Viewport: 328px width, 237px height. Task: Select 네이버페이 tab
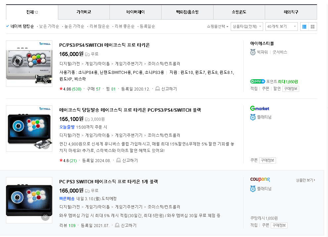point(136,12)
